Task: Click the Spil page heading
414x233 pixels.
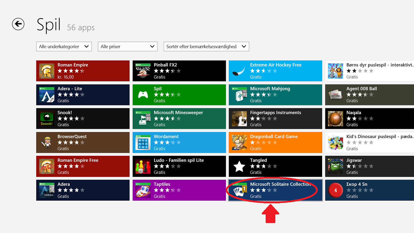Action: (49, 25)
